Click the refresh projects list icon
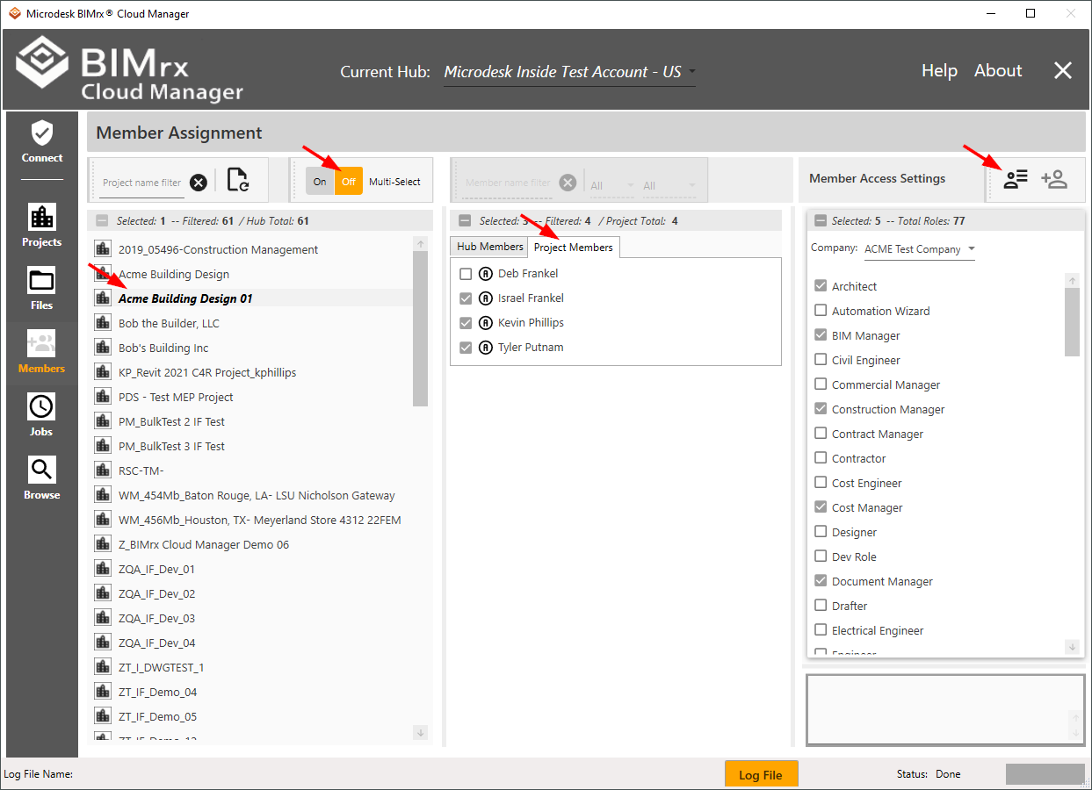The height and width of the screenshot is (790, 1092). coord(237,181)
